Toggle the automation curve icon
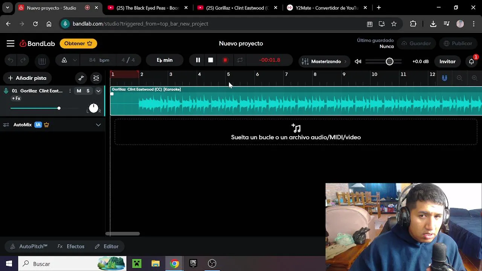 click(81, 78)
